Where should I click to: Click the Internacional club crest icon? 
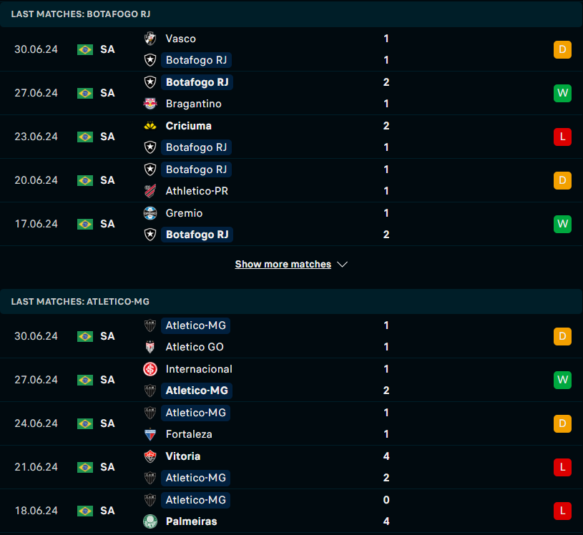pos(150,369)
